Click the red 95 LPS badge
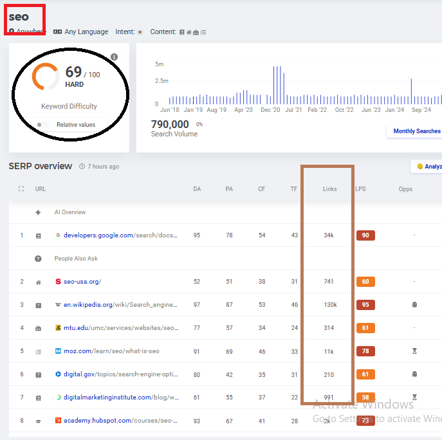The width and height of the screenshot is (442, 440). 365,305
